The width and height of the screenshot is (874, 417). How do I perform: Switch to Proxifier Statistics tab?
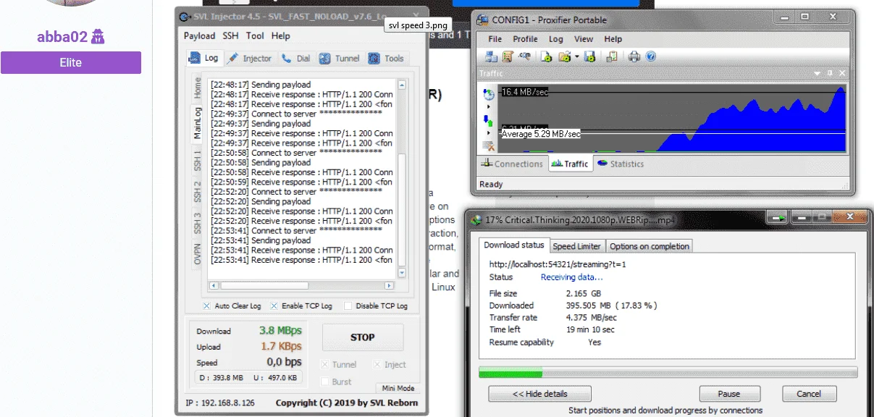pyautogui.click(x=621, y=164)
